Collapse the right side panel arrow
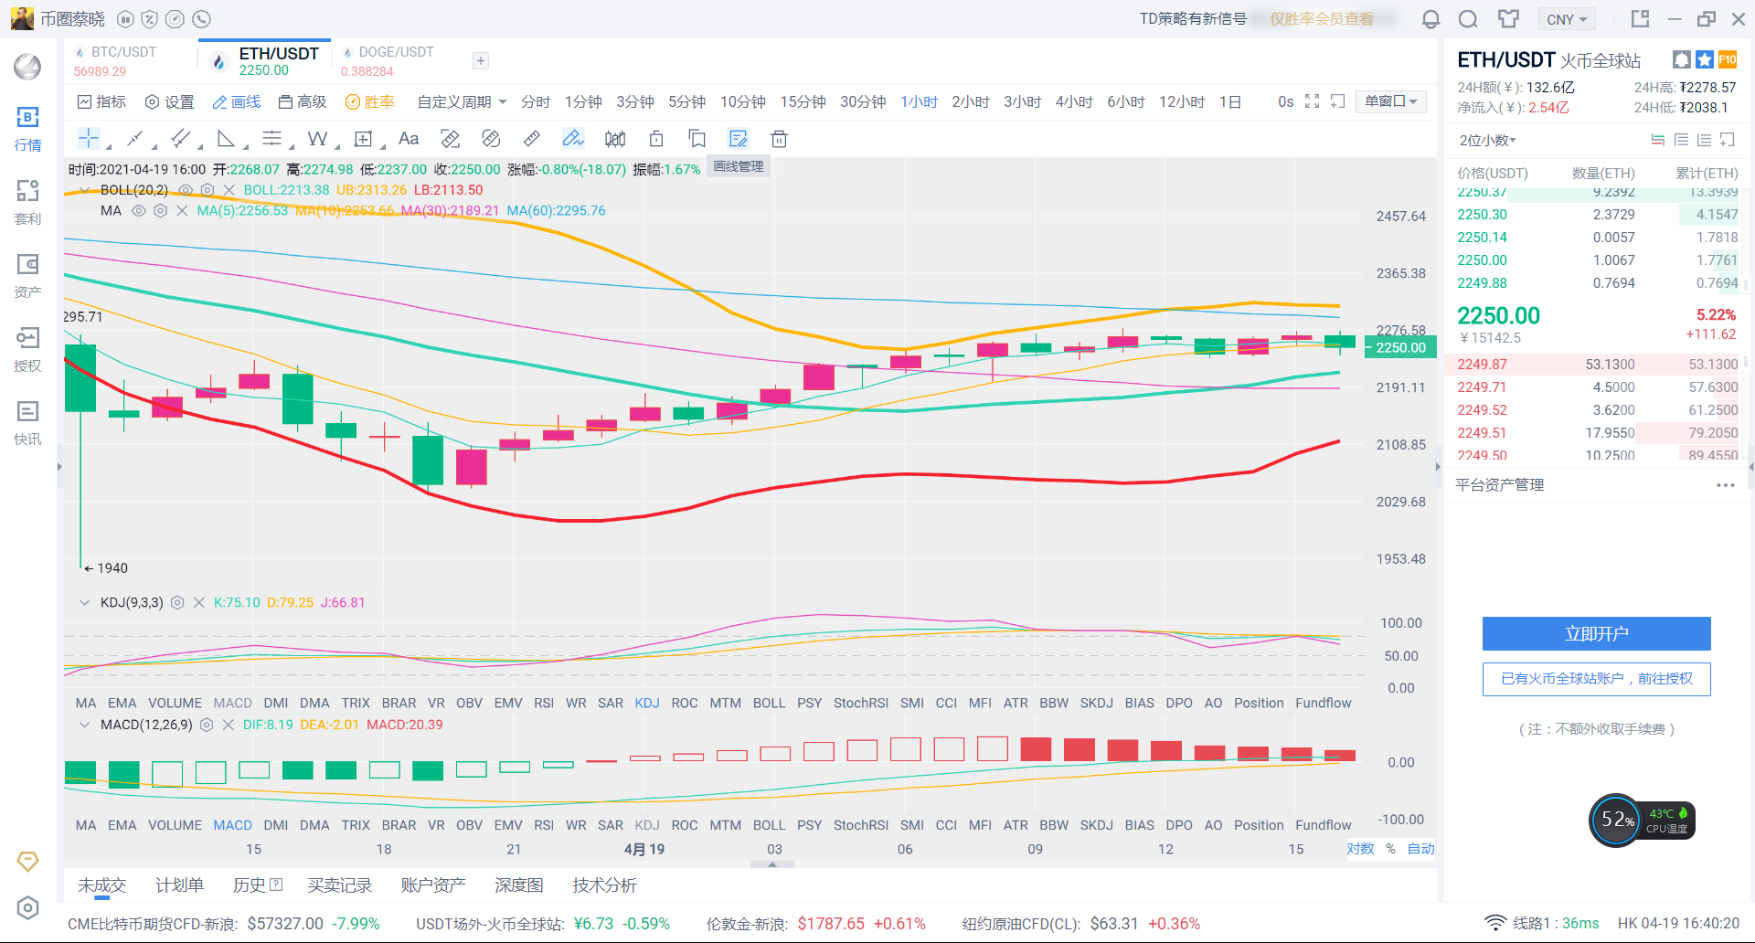Viewport: 1755px width, 943px height. [x=1438, y=467]
